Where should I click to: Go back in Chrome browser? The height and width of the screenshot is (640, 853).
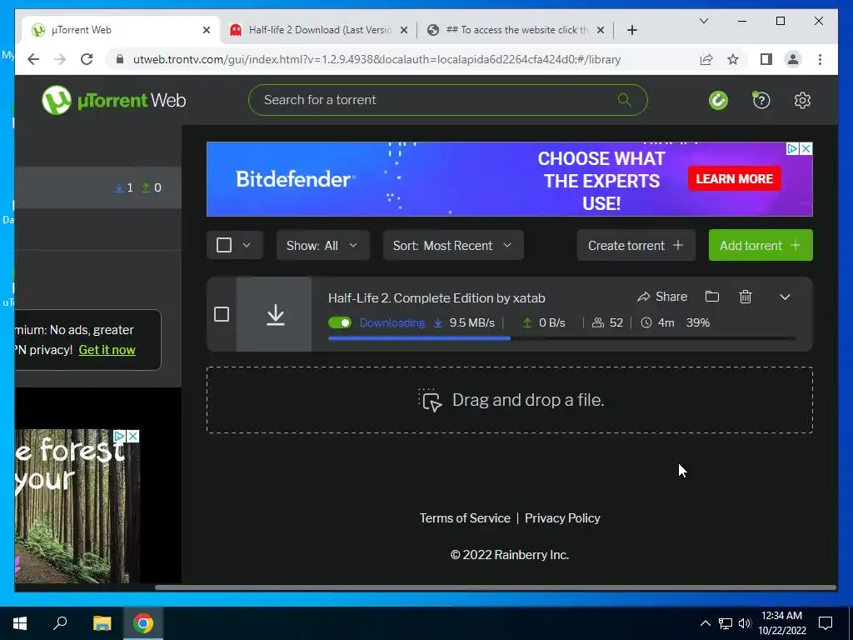pyautogui.click(x=33, y=59)
